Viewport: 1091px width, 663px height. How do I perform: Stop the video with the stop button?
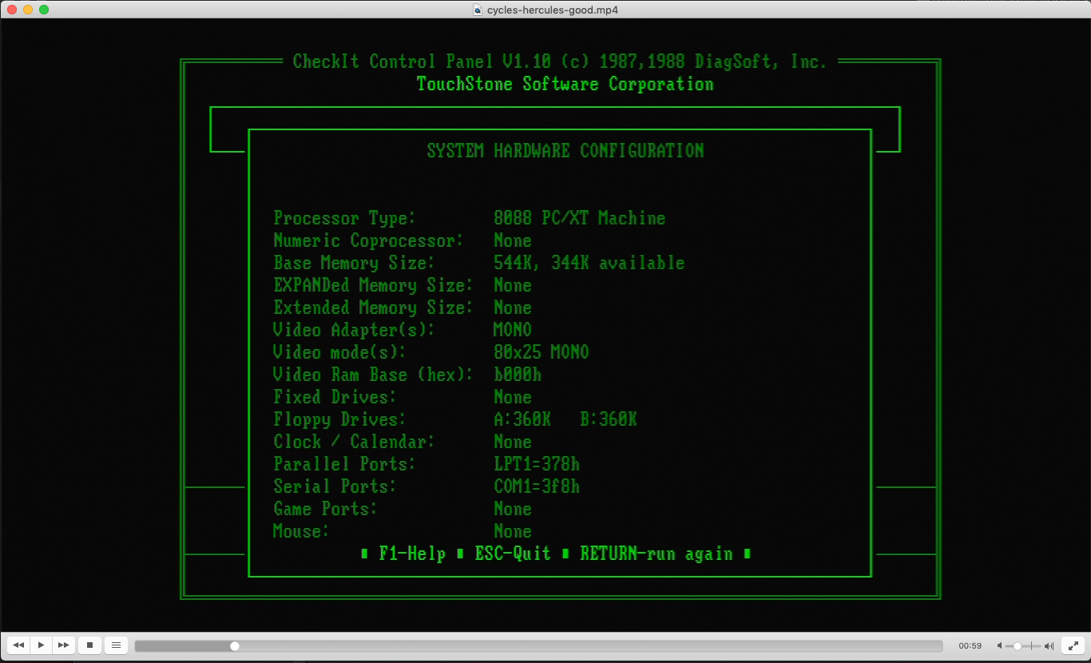coord(90,645)
